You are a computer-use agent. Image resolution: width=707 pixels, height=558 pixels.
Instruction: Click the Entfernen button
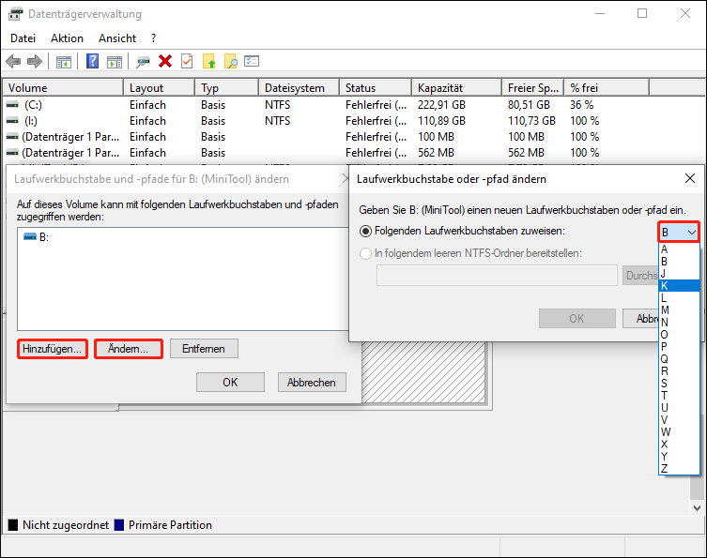click(x=204, y=349)
